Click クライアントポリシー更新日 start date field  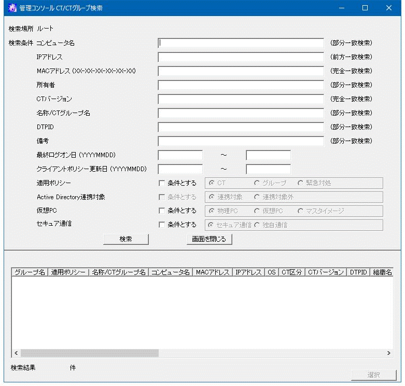click(180, 169)
